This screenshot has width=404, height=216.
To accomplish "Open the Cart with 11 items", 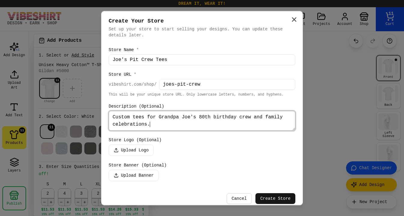I will pyautogui.click(x=390, y=19).
